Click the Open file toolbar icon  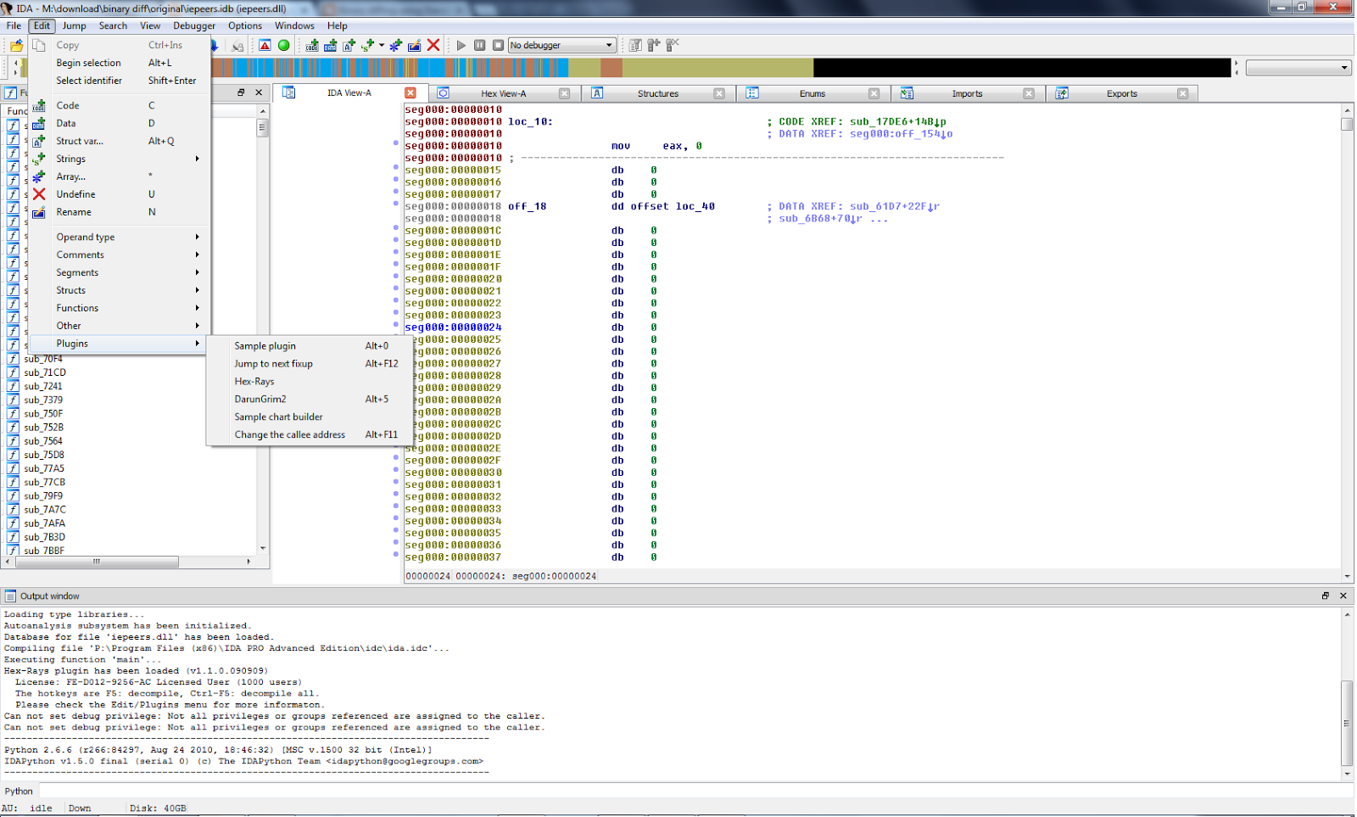16,45
